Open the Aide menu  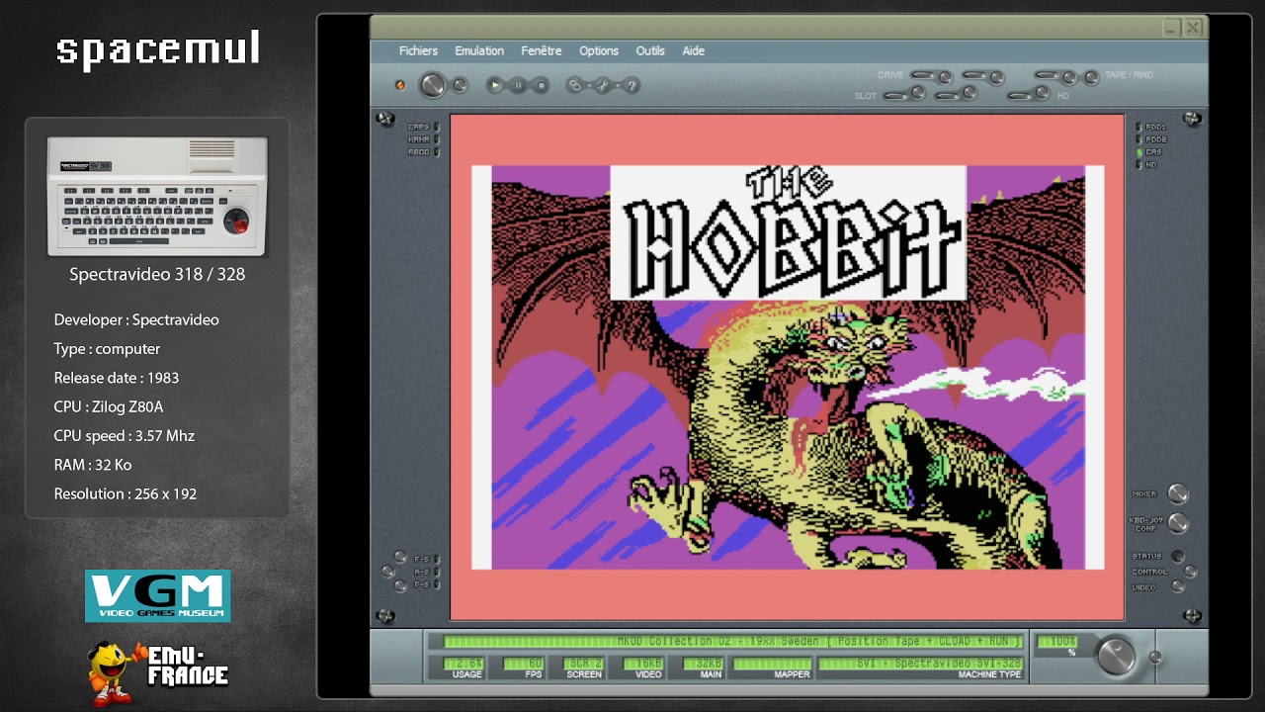click(x=694, y=50)
